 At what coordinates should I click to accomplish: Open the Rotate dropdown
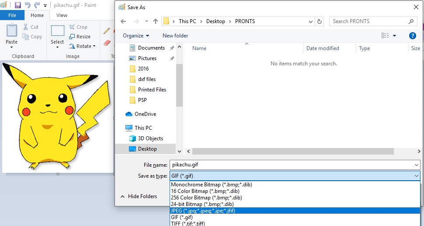(82, 46)
